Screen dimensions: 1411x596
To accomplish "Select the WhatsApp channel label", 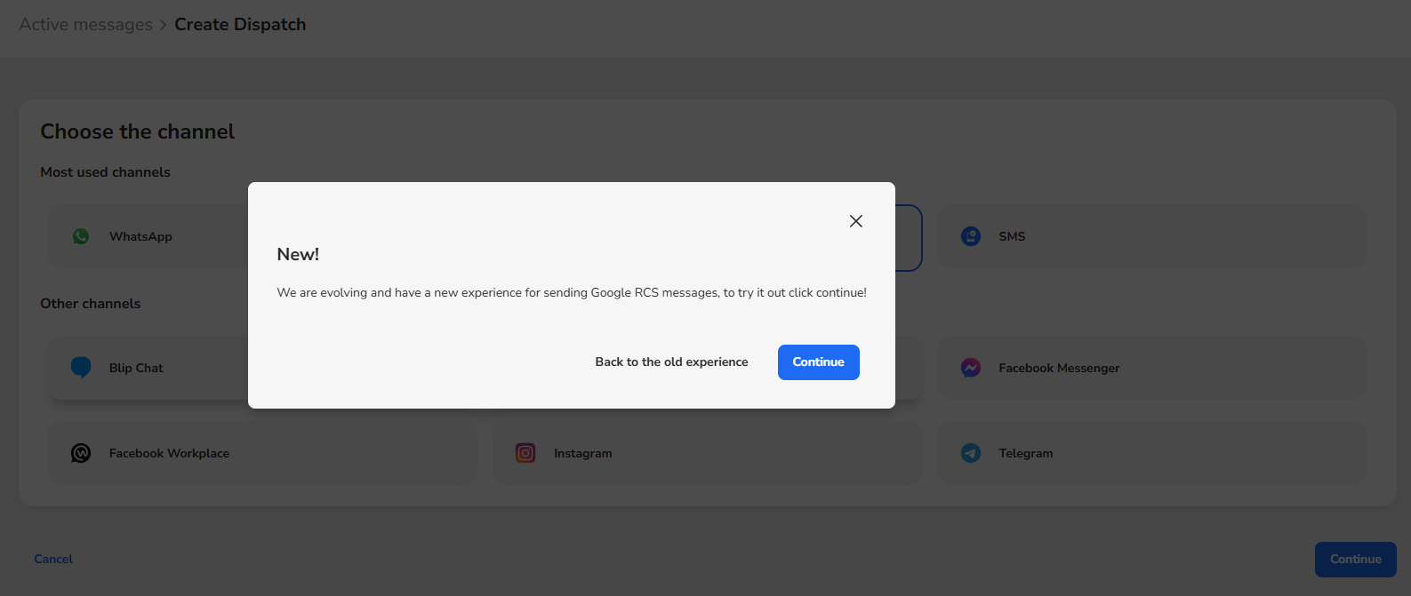I will (140, 236).
